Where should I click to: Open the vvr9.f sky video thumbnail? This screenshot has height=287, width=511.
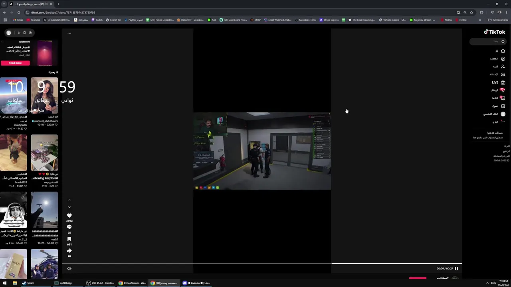(44, 210)
